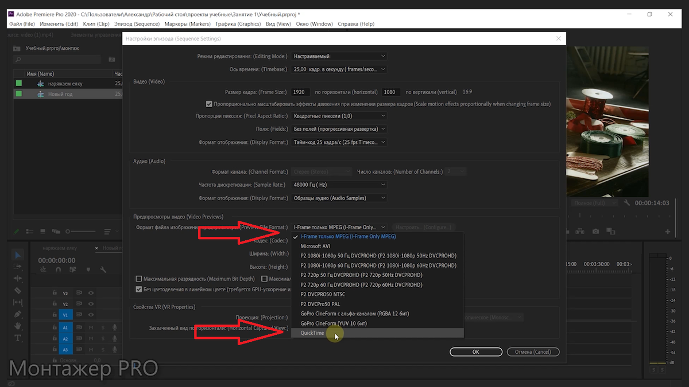Click the voice-over microphone on track A1

[x=115, y=327]
